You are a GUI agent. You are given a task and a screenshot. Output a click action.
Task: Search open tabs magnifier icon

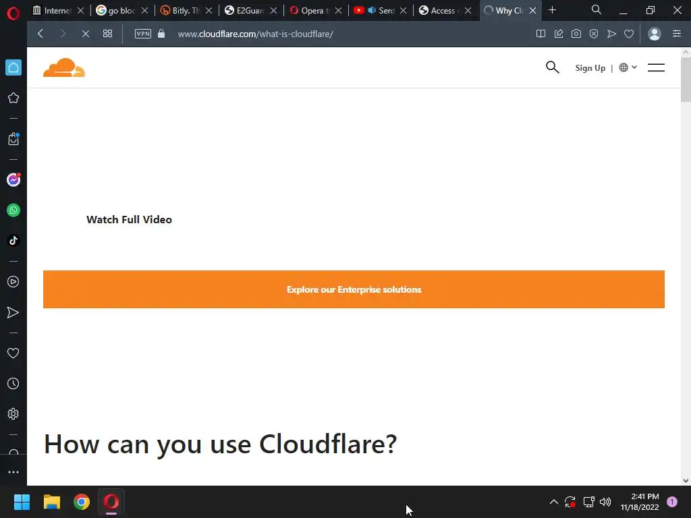pos(597,9)
